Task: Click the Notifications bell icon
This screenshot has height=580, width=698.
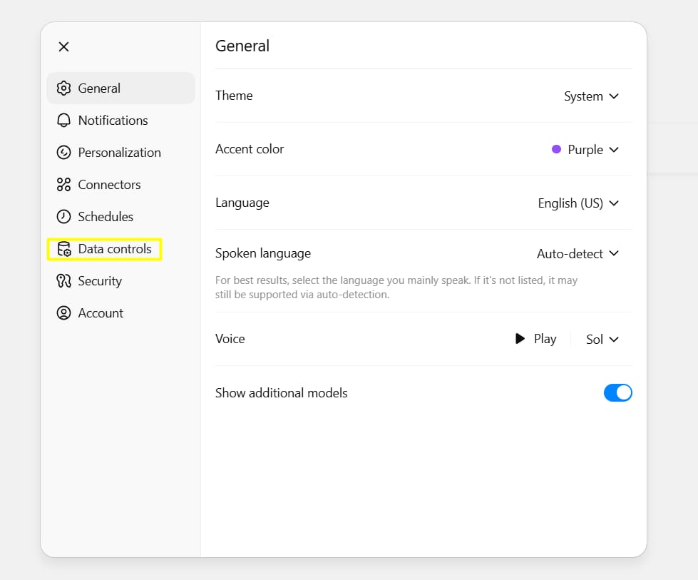Action: tap(63, 121)
